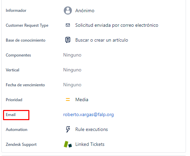Click the Informador field label

pos(16,10)
